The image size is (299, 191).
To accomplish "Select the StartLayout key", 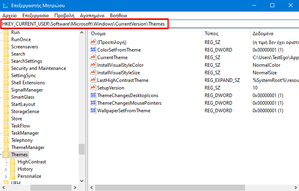I will point(23,104).
